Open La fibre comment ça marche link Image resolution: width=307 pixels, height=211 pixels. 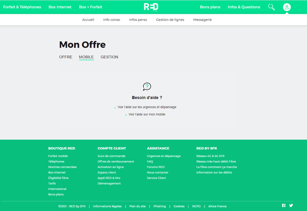(216, 167)
